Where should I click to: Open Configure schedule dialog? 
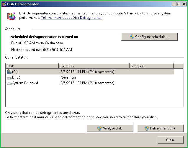(149, 37)
